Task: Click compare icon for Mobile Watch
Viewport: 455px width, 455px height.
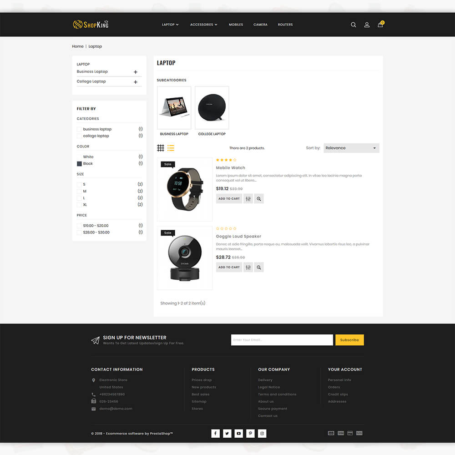Action: pyautogui.click(x=248, y=199)
